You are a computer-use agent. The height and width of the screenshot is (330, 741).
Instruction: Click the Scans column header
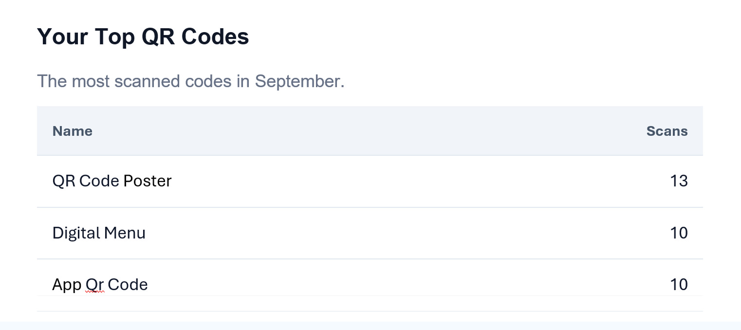pos(667,131)
